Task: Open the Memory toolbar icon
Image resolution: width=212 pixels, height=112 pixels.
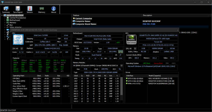Action: click(x=42, y=9)
